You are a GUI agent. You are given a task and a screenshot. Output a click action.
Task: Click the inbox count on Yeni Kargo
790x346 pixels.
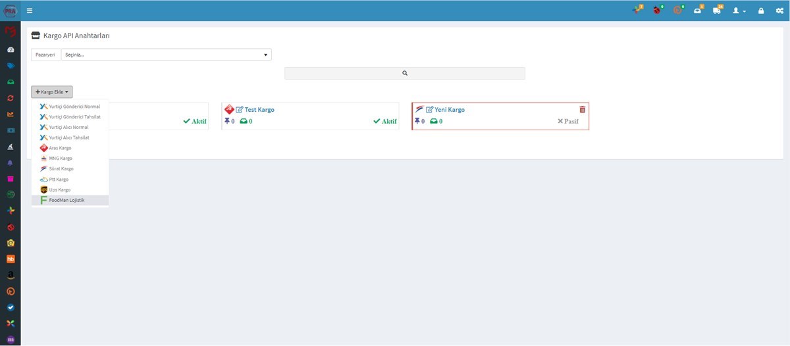436,121
